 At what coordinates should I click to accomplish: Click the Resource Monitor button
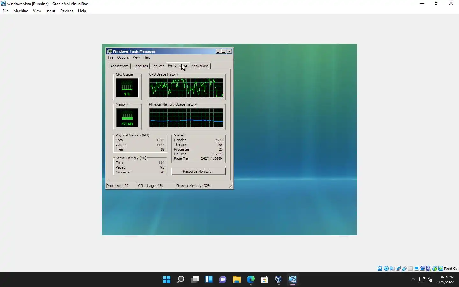pyautogui.click(x=198, y=171)
